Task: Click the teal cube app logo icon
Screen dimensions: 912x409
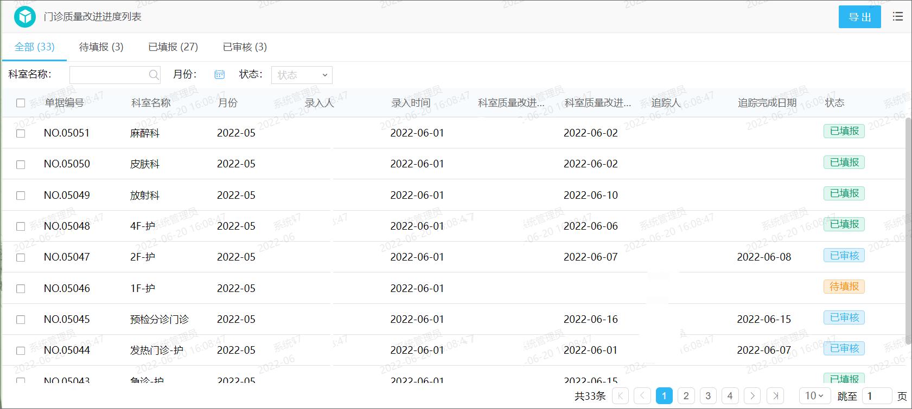Action: tap(24, 17)
